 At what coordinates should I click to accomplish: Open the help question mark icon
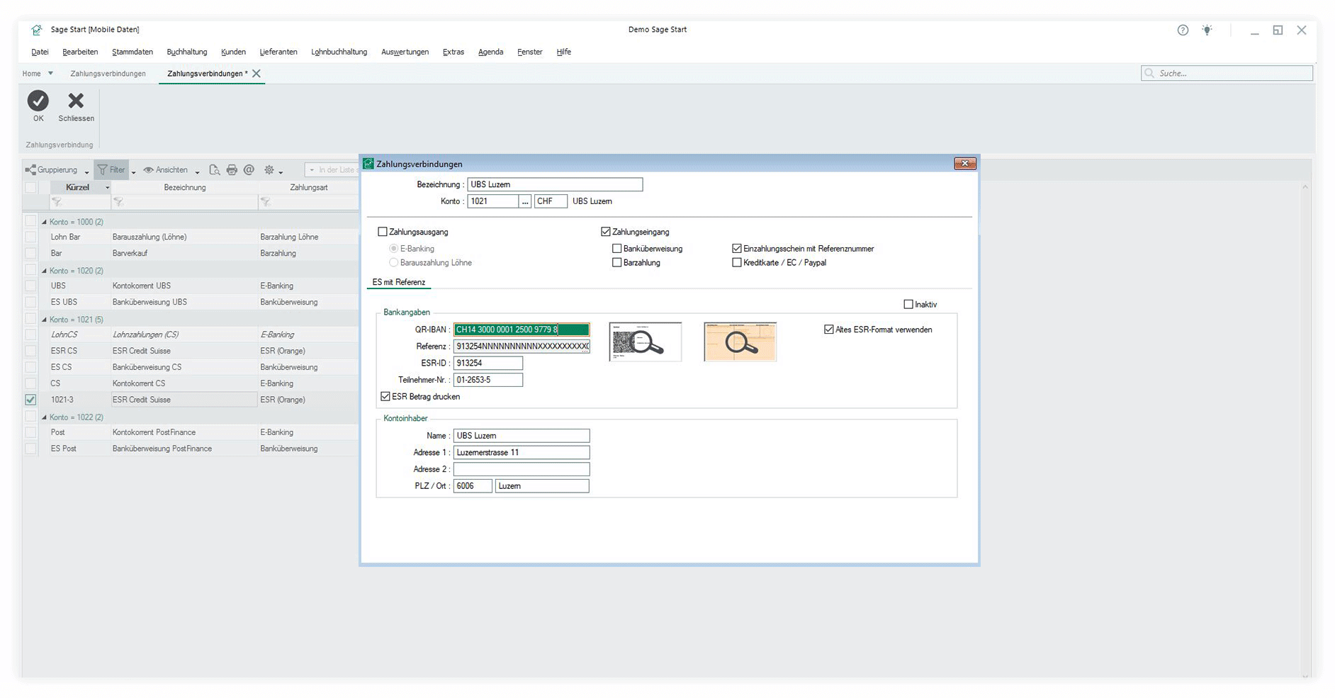(1183, 30)
